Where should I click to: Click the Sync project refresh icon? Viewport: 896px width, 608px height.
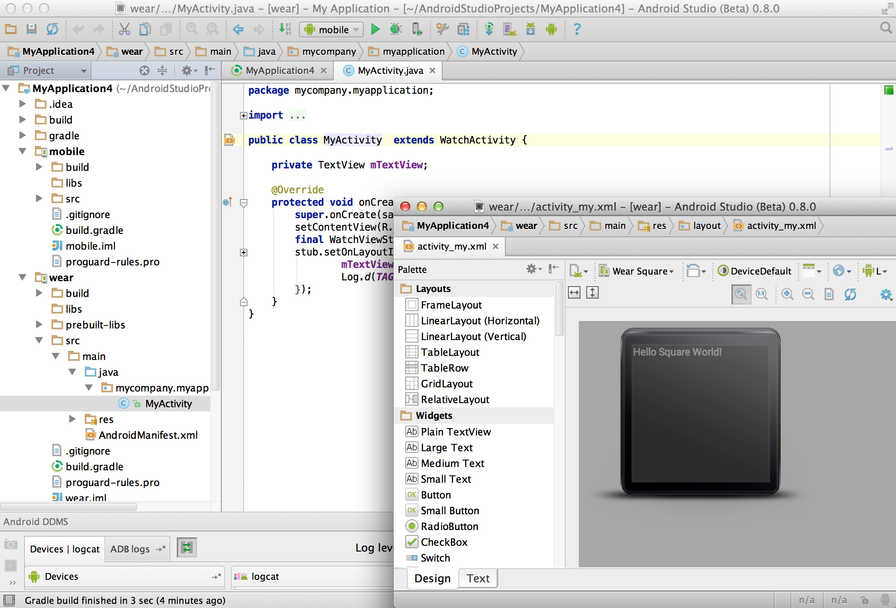(52, 29)
